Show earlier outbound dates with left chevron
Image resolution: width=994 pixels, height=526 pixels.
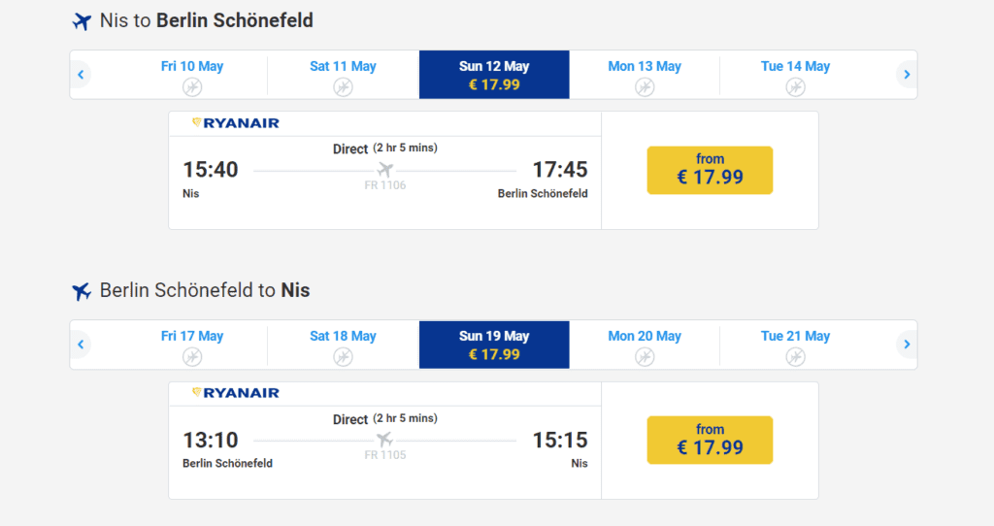click(81, 75)
